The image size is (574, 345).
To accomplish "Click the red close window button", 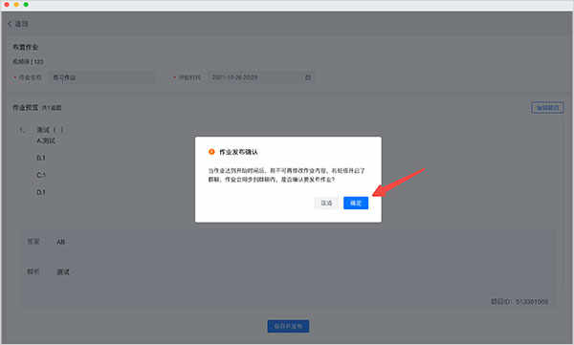I will [x=7, y=5].
